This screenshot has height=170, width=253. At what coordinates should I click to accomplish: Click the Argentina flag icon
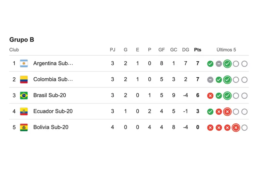(x=24, y=63)
